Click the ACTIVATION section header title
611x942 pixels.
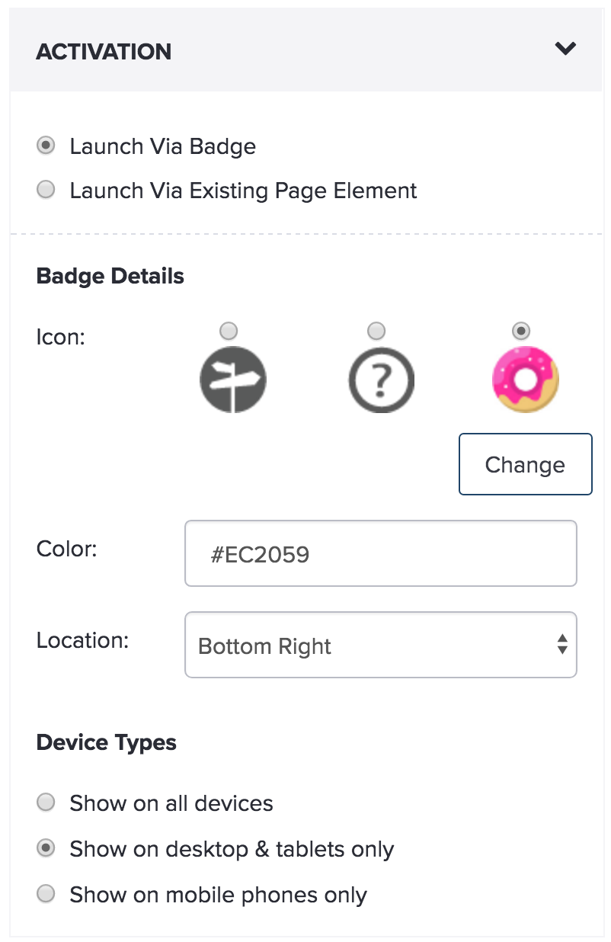pos(104,52)
